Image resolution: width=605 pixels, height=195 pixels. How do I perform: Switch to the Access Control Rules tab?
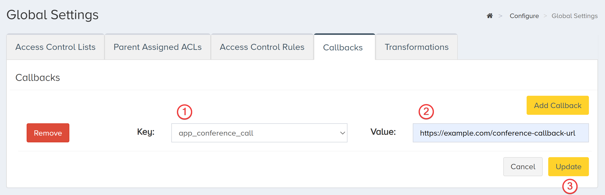[x=262, y=47]
